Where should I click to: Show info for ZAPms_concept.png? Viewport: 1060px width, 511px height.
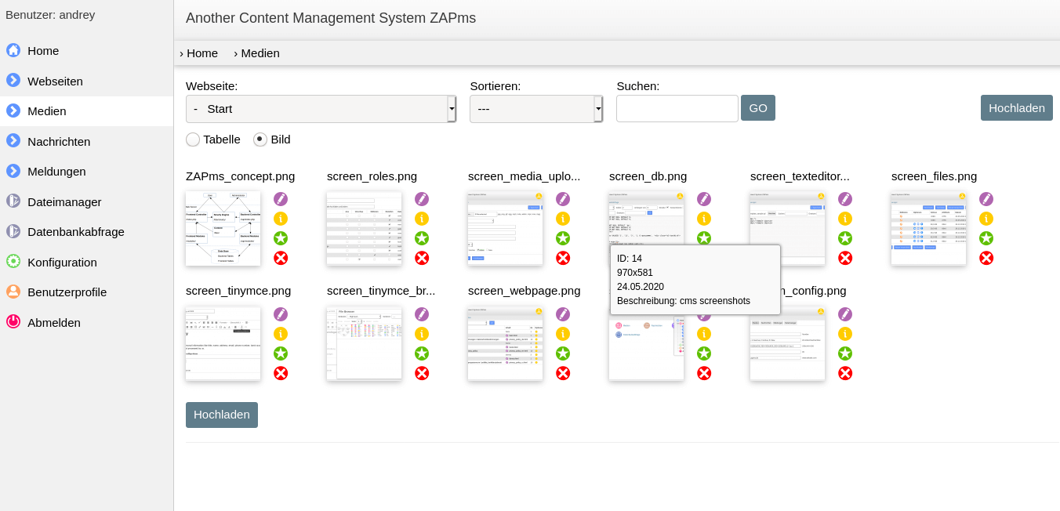coord(281,219)
